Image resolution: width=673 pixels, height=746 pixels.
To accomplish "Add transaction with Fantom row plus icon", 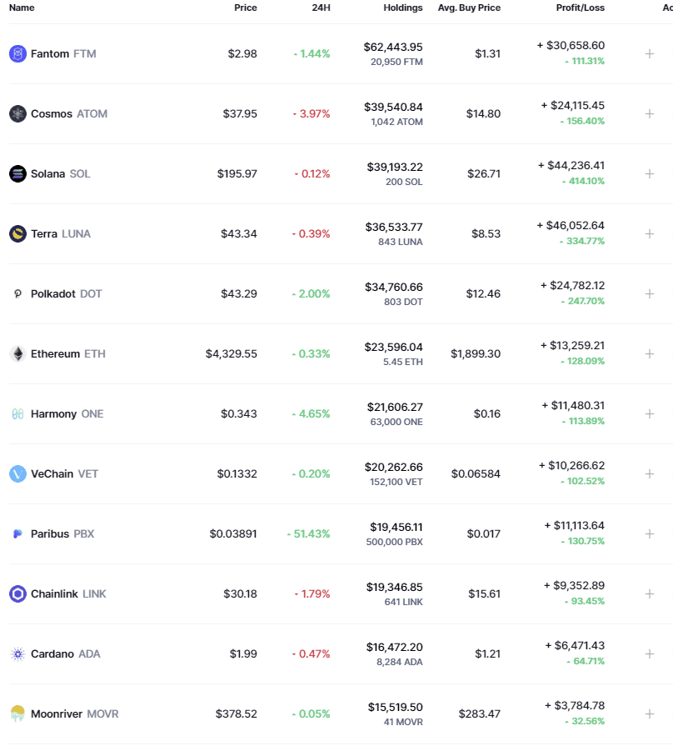I will (649, 53).
